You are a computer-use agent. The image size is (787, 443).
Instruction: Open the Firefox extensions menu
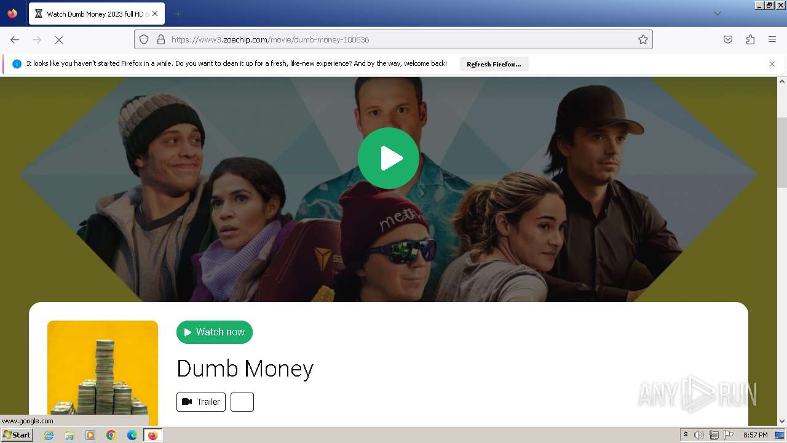750,39
